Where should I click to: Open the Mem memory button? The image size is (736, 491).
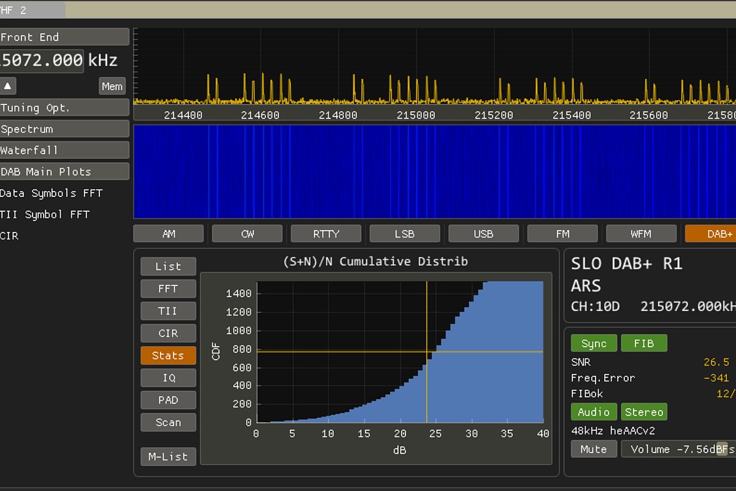point(112,86)
